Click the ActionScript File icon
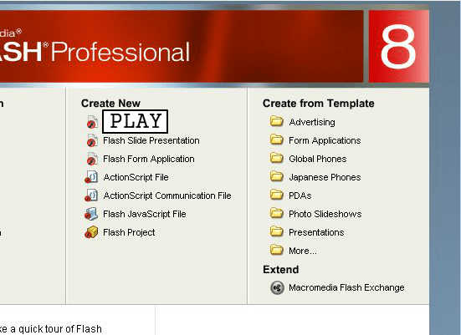Screen dimensions: 461x335 (x=91, y=177)
